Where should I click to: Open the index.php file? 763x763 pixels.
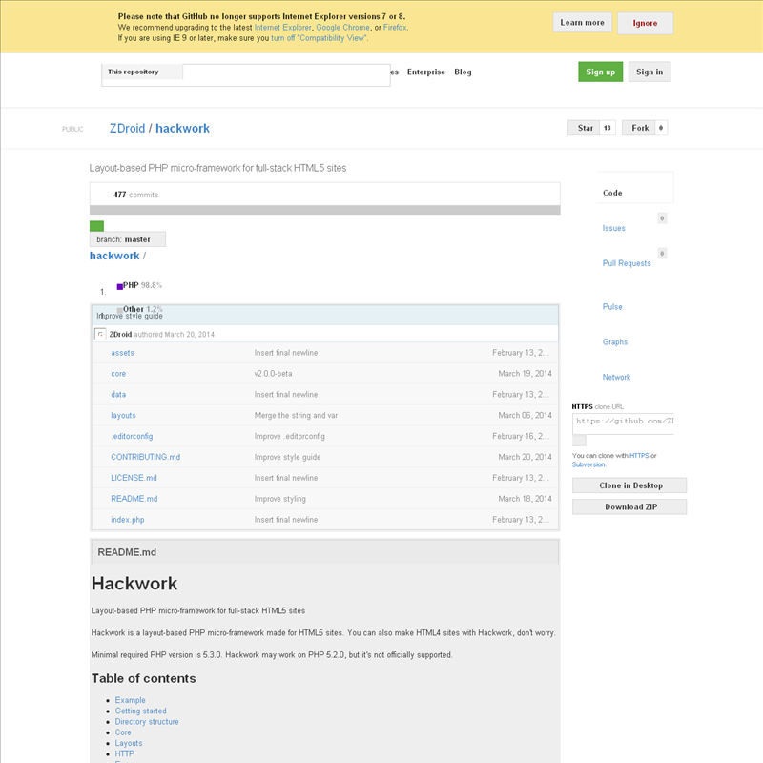click(x=128, y=520)
